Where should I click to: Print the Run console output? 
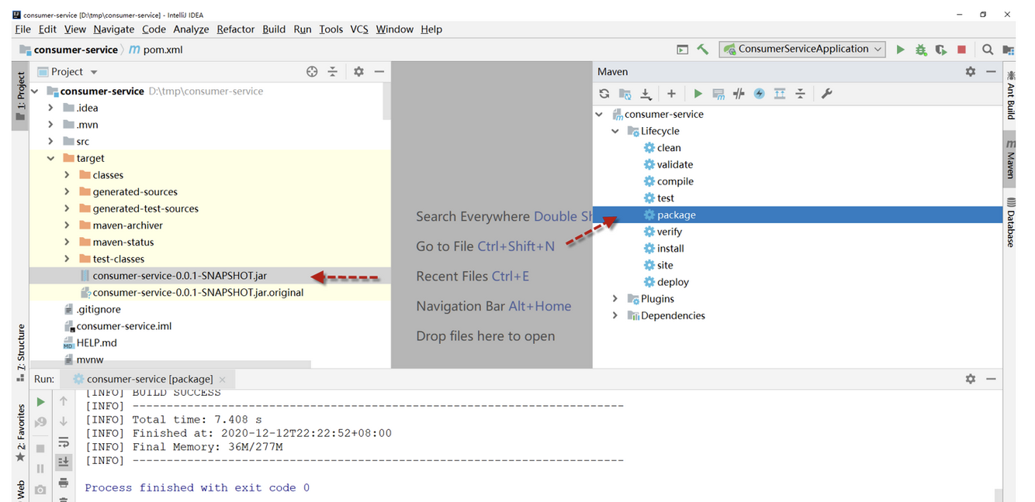click(x=64, y=482)
